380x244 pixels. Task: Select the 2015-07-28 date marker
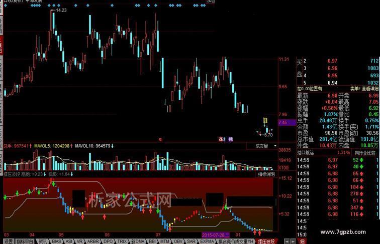[216, 235]
